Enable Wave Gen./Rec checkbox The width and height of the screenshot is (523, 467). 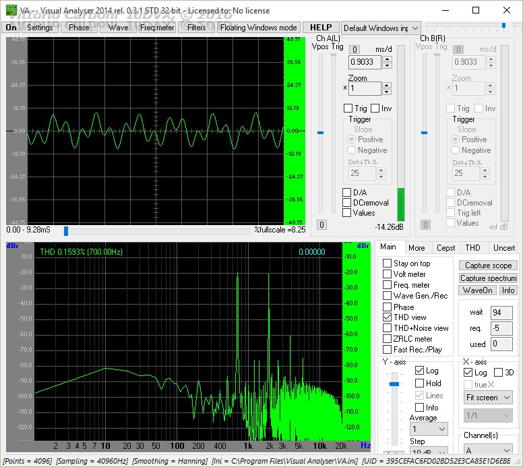pyautogui.click(x=387, y=296)
